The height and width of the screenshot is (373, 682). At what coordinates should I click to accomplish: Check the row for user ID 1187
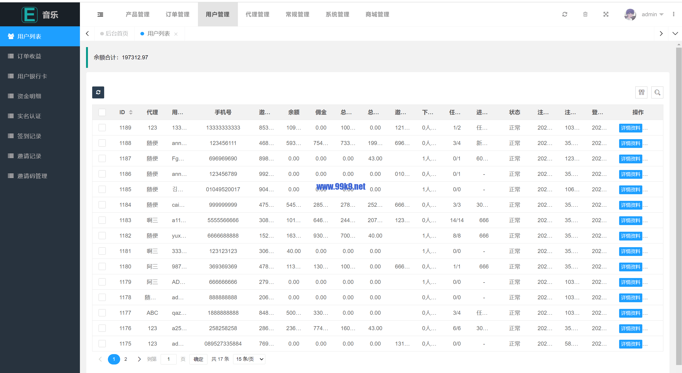pos(102,159)
